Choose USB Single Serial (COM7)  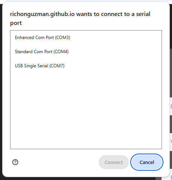pyautogui.click(x=86, y=66)
